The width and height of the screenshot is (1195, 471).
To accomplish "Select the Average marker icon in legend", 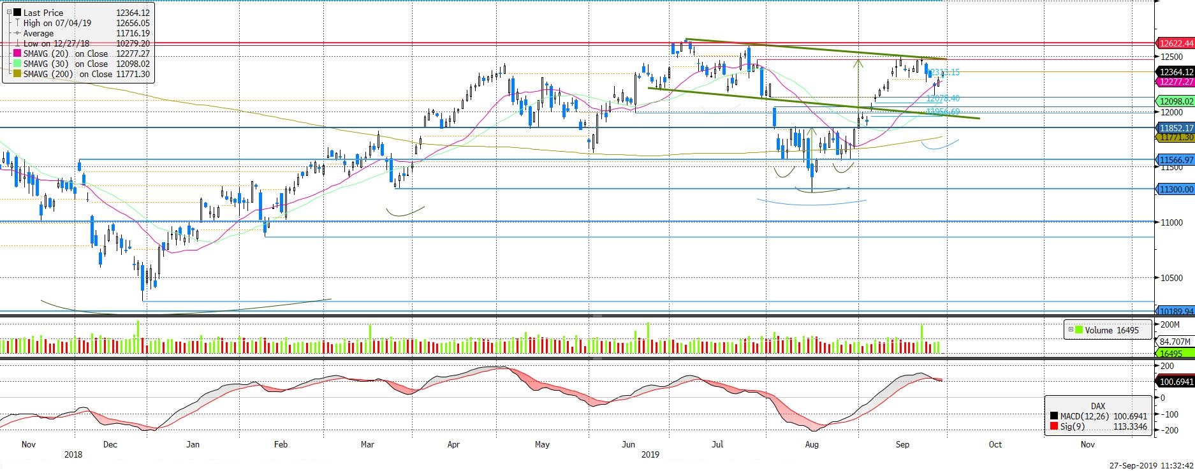I will (17, 33).
